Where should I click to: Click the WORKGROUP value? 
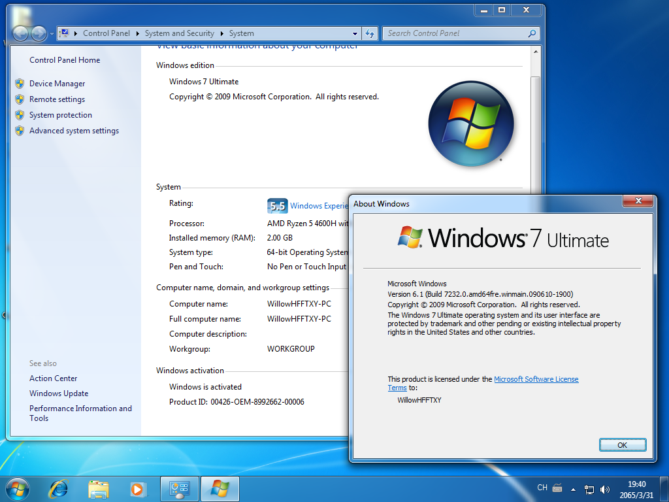(x=291, y=349)
